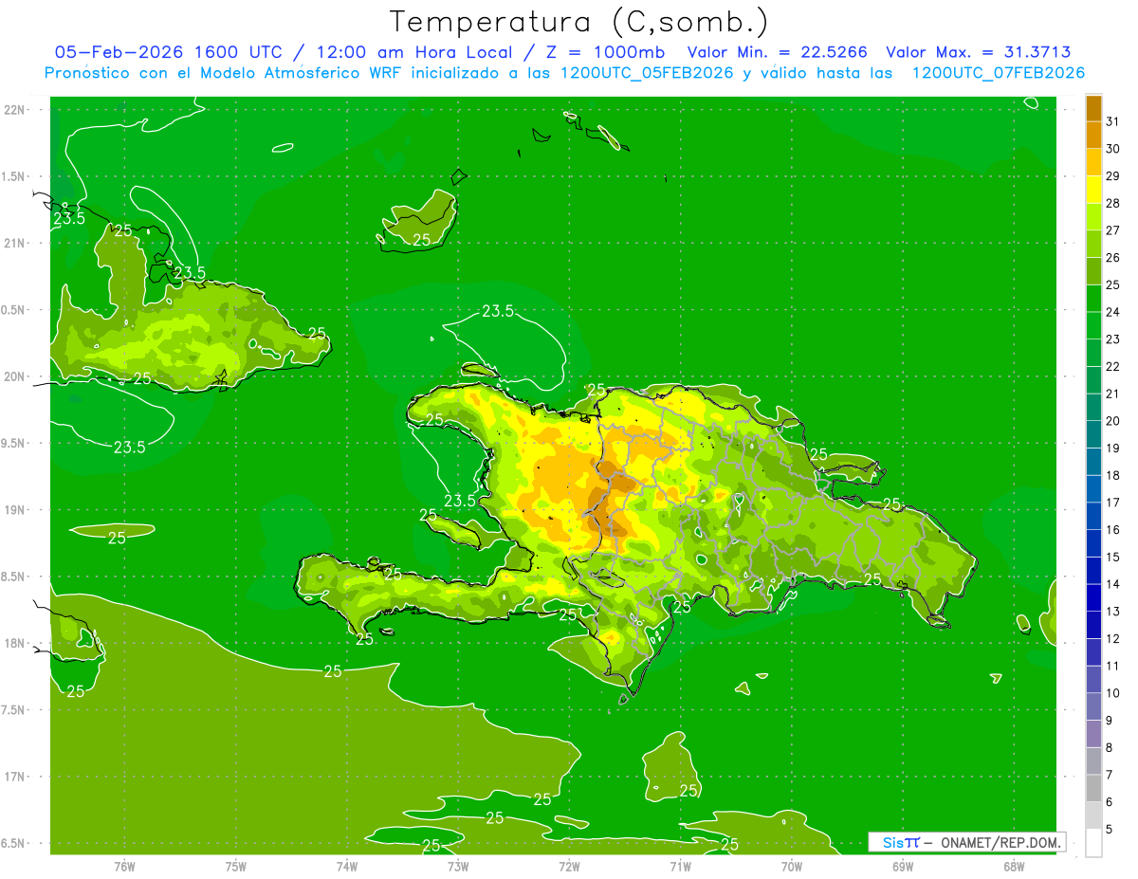Click the title 'Temperatura (C,somb.)'

578,23
